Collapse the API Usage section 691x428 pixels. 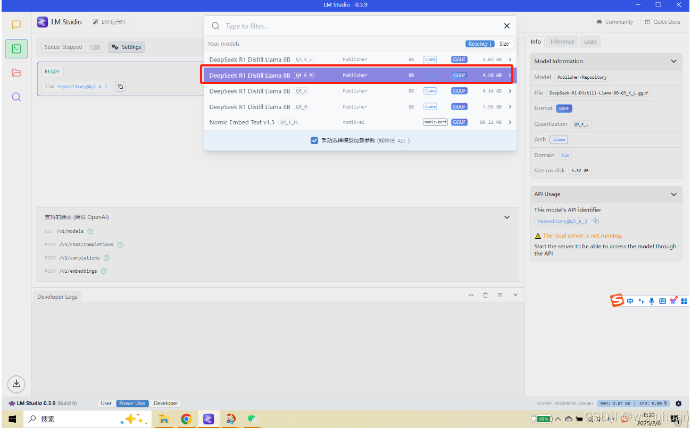[x=674, y=194]
